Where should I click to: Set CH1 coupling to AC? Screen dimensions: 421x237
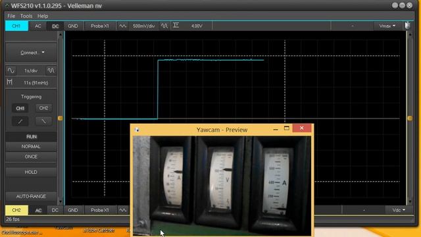(38, 26)
